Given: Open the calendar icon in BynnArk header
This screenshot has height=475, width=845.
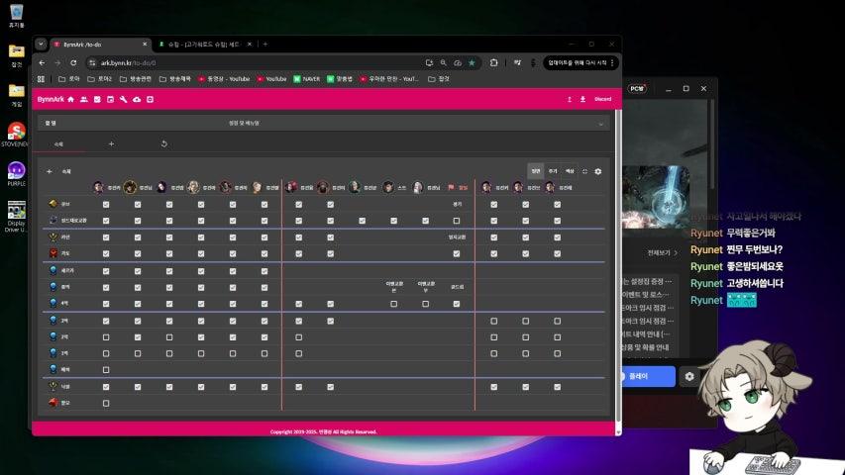Looking at the screenshot, I should click(x=111, y=99).
